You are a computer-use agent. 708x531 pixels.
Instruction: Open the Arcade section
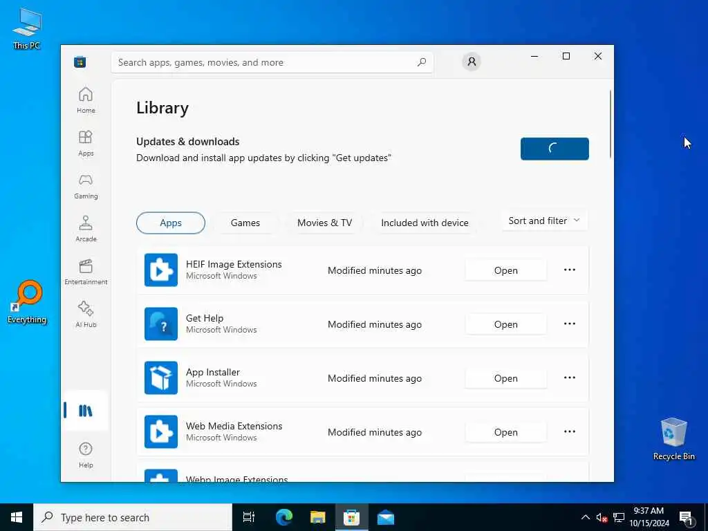(86, 229)
